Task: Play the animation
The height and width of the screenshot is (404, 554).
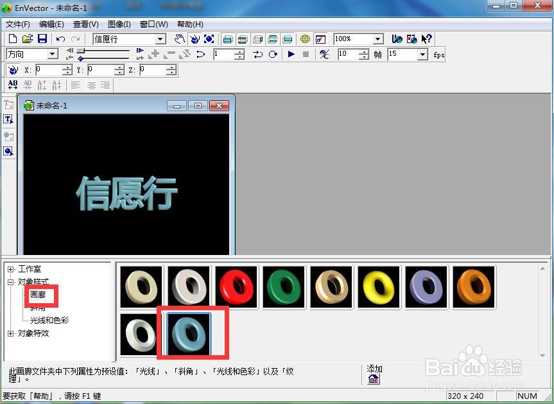Action: coord(291,54)
